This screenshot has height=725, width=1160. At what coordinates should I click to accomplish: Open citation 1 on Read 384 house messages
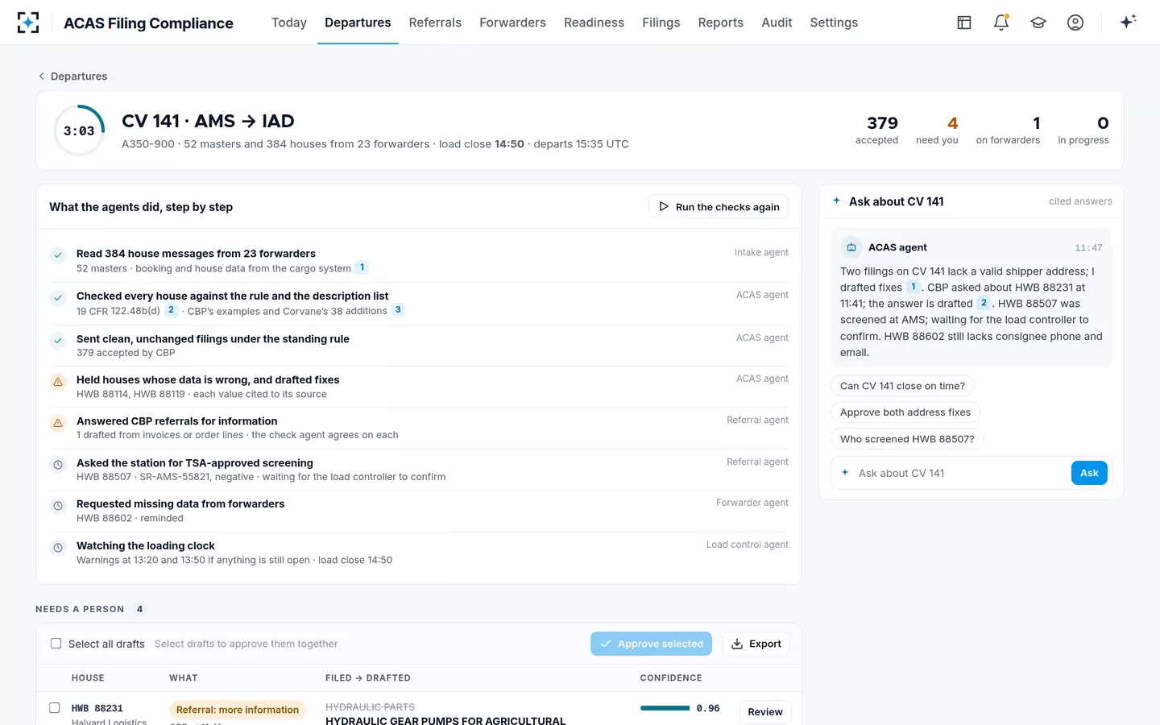coord(362,267)
